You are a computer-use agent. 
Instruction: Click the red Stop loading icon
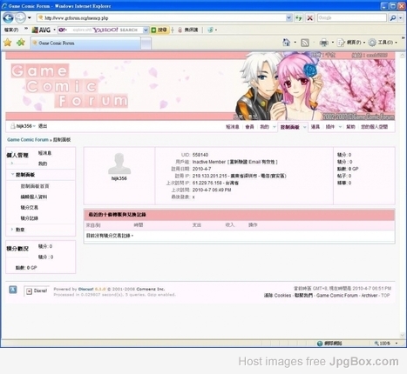tap(310, 18)
